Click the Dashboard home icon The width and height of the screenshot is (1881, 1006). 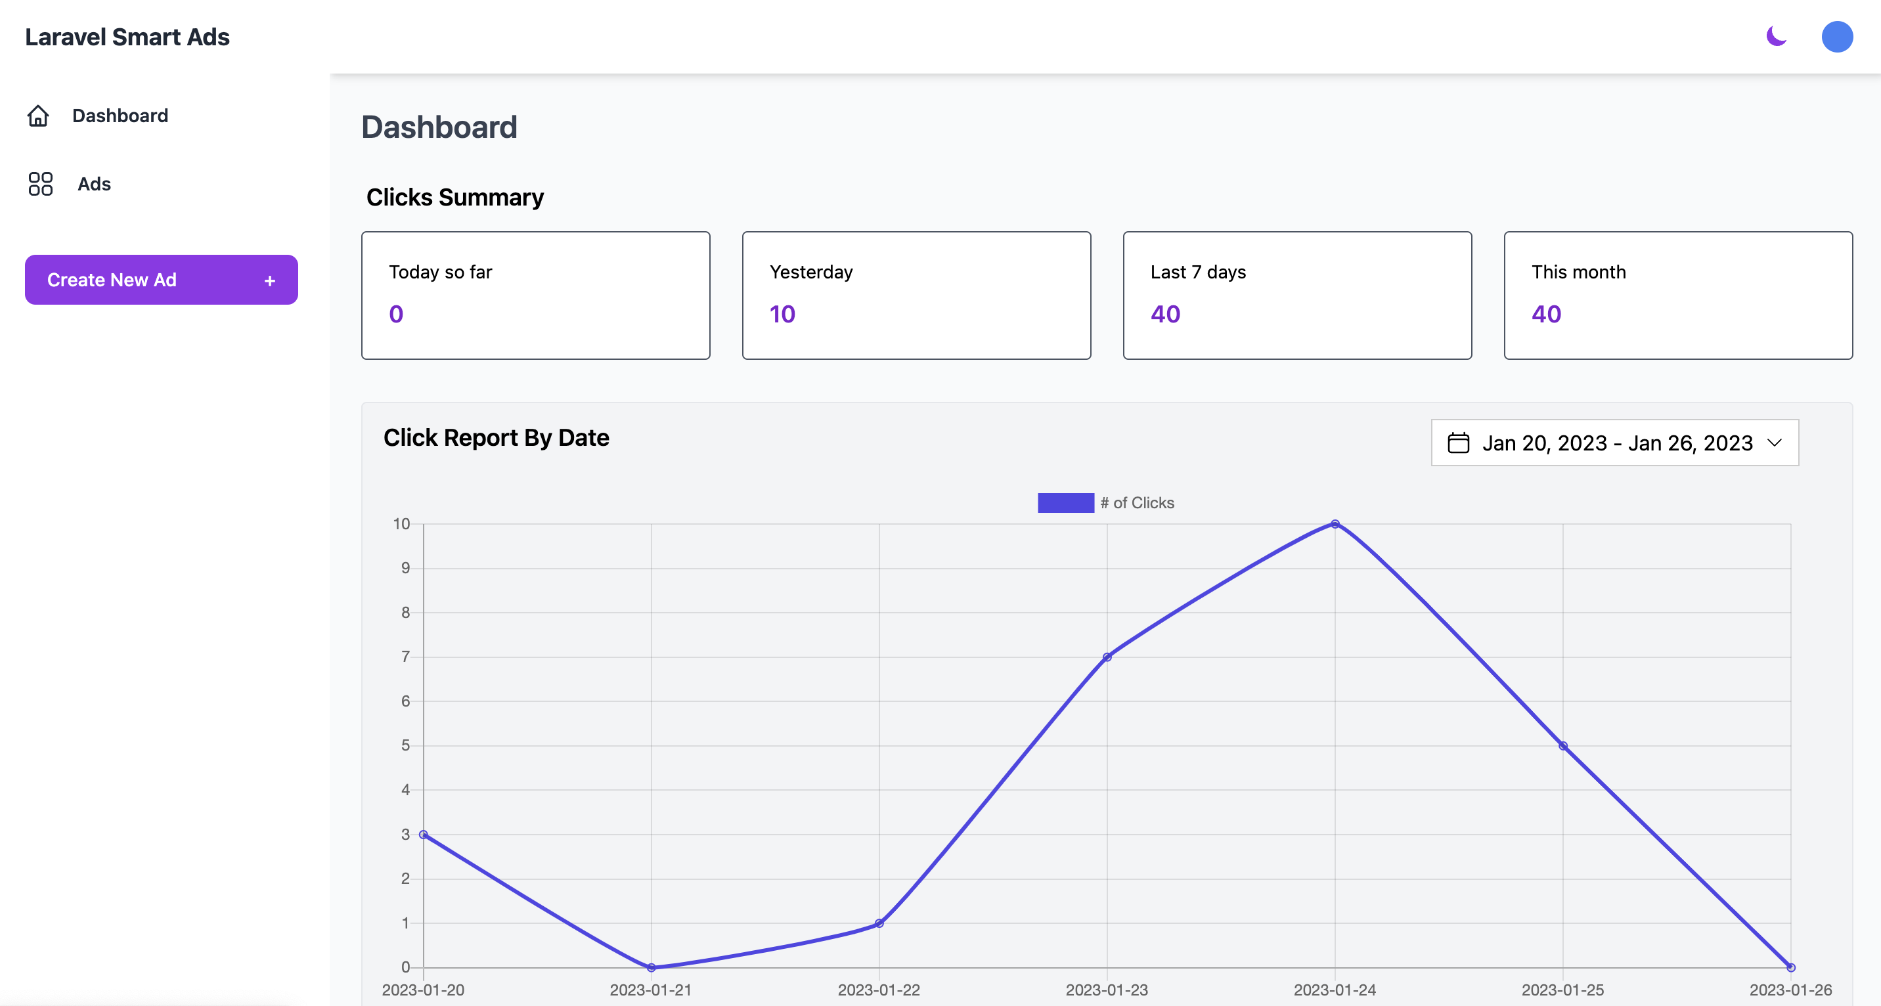click(38, 116)
